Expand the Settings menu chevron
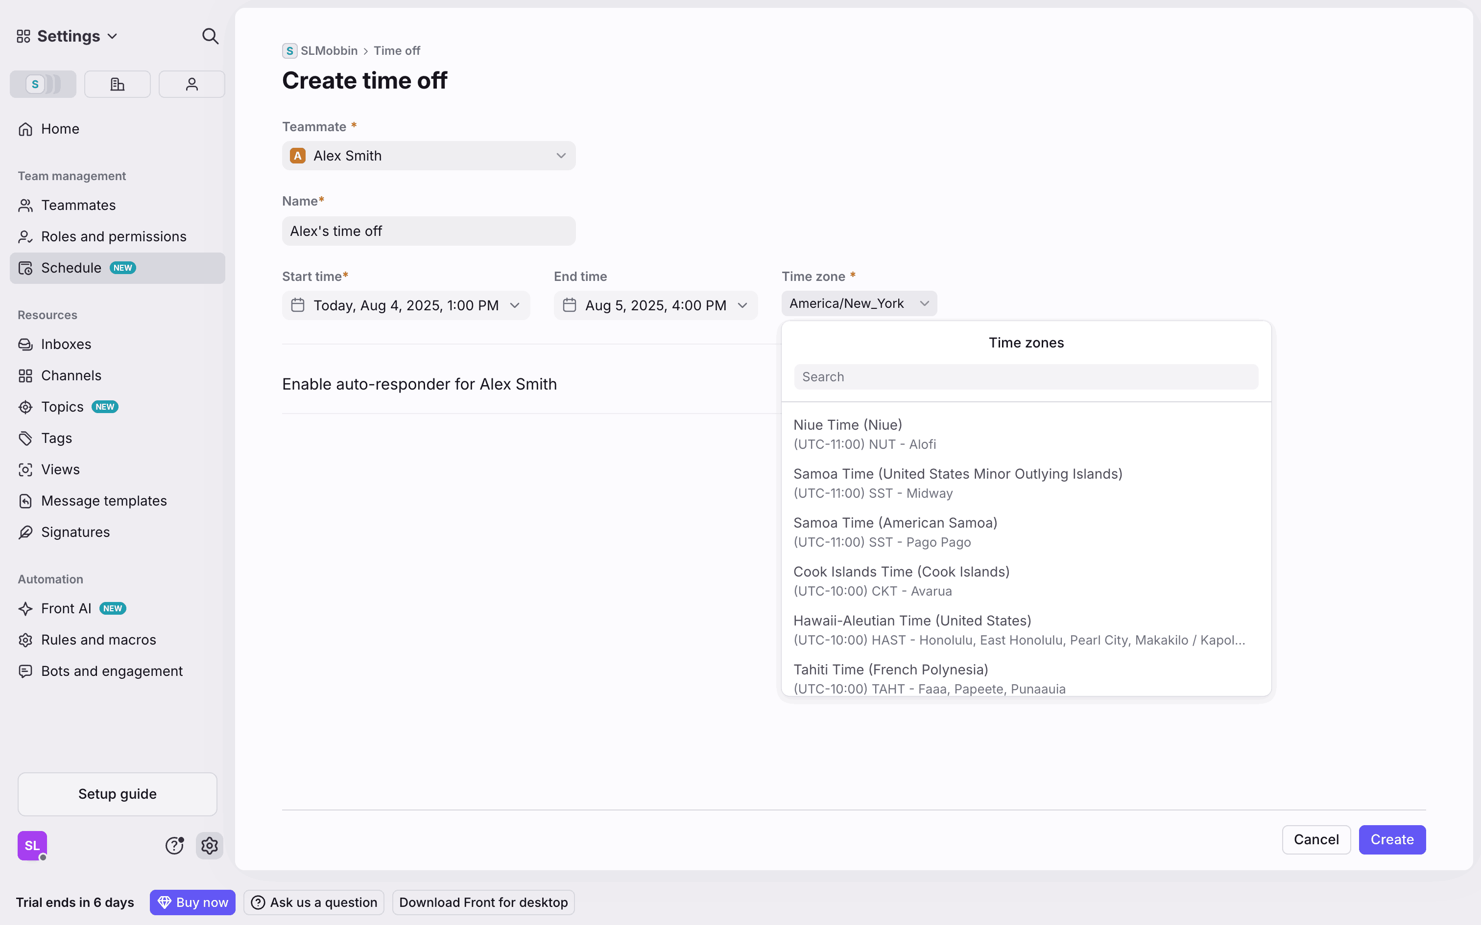 point(112,36)
